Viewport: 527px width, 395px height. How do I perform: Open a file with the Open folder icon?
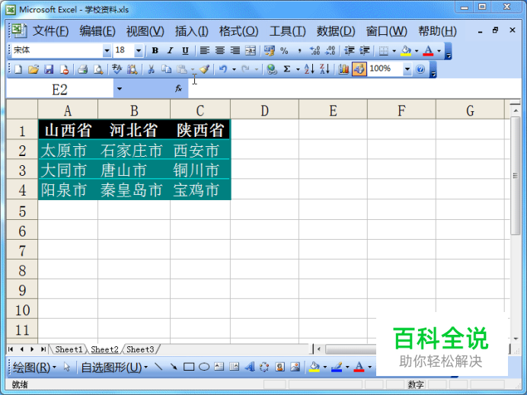[x=34, y=69]
